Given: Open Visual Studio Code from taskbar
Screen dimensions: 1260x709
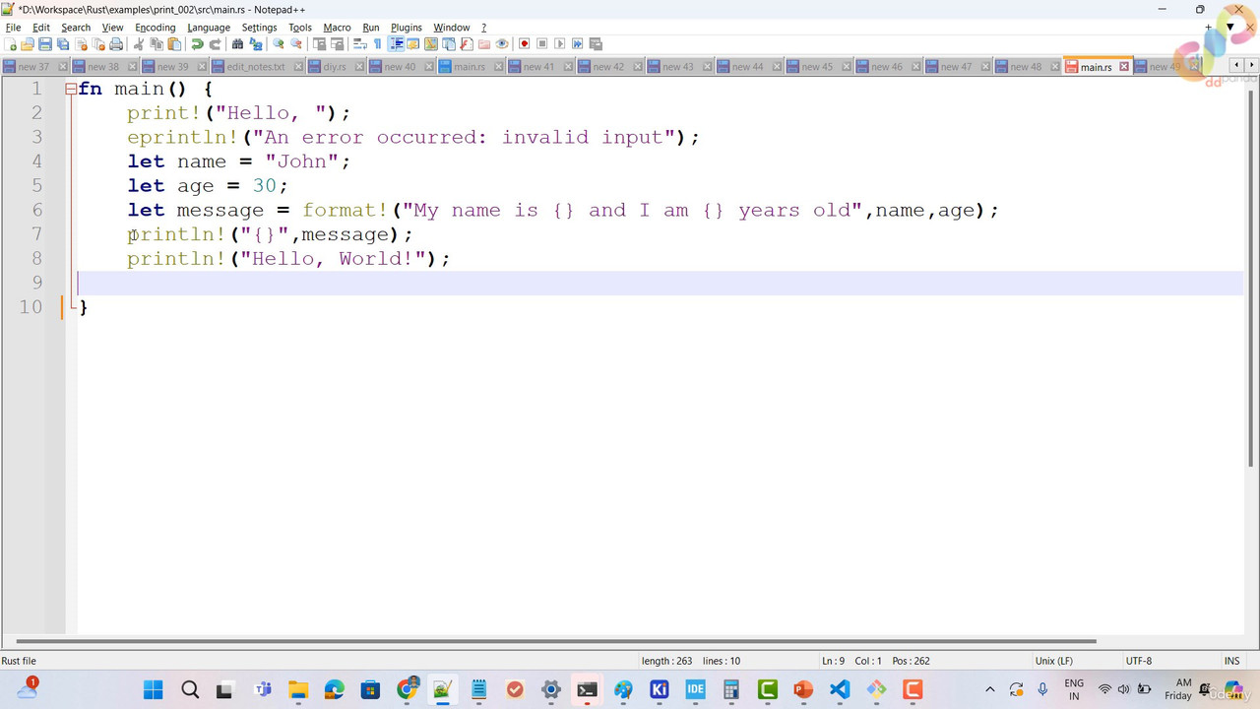Looking at the screenshot, I should pos(840,689).
